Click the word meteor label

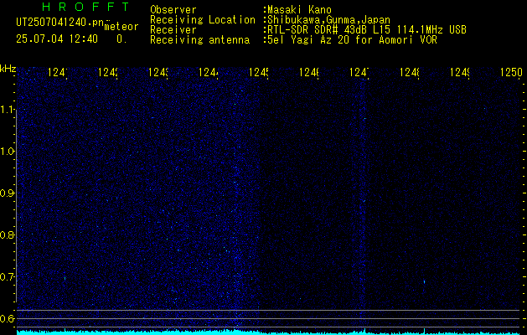pos(121,27)
